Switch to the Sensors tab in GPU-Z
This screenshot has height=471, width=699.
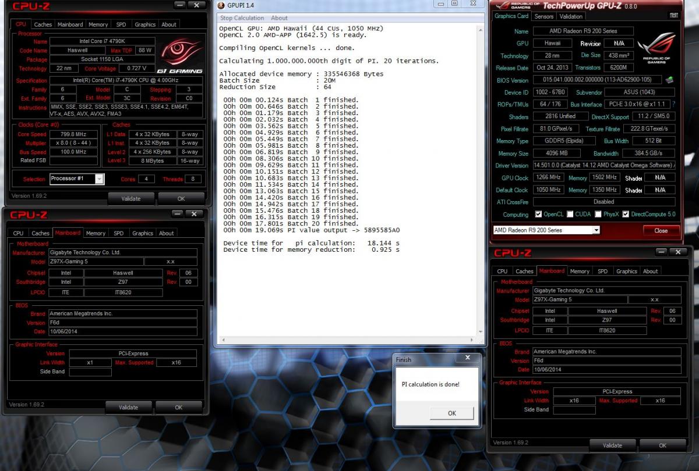coord(544,16)
